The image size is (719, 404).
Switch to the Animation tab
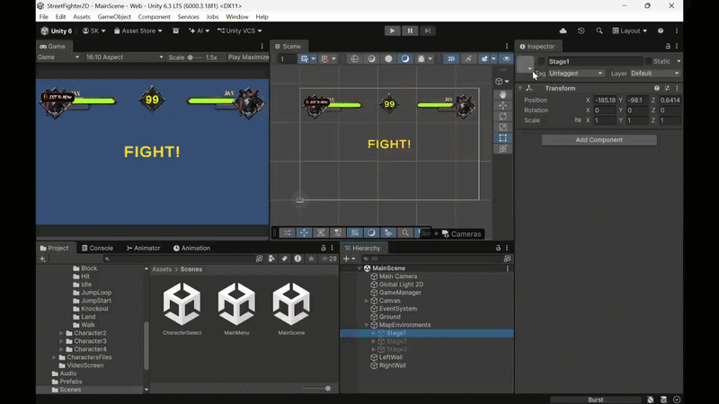191,248
